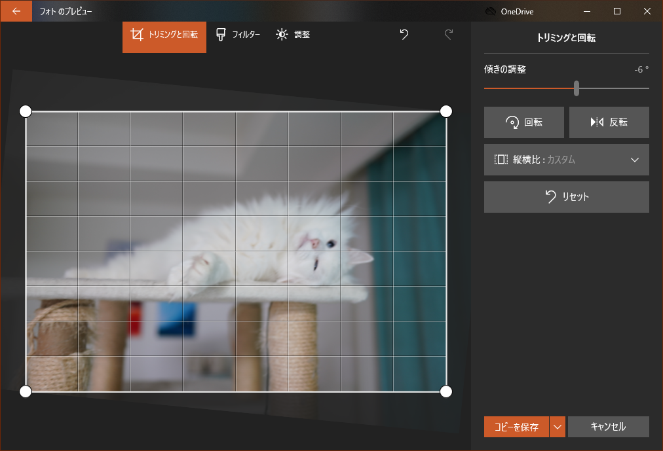Switch to the 調整 tab

click(x=293, y=35)
